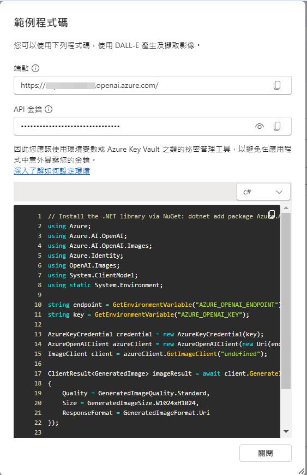
Task: Click inside the masked API key field
Action: click(133, 126)
